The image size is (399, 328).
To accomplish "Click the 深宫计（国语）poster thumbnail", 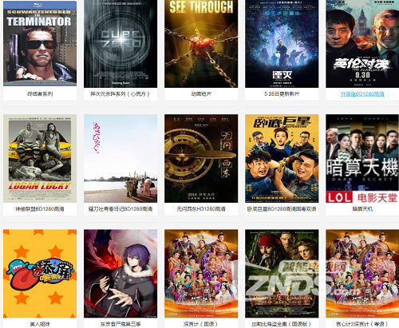I will (201, 274).
